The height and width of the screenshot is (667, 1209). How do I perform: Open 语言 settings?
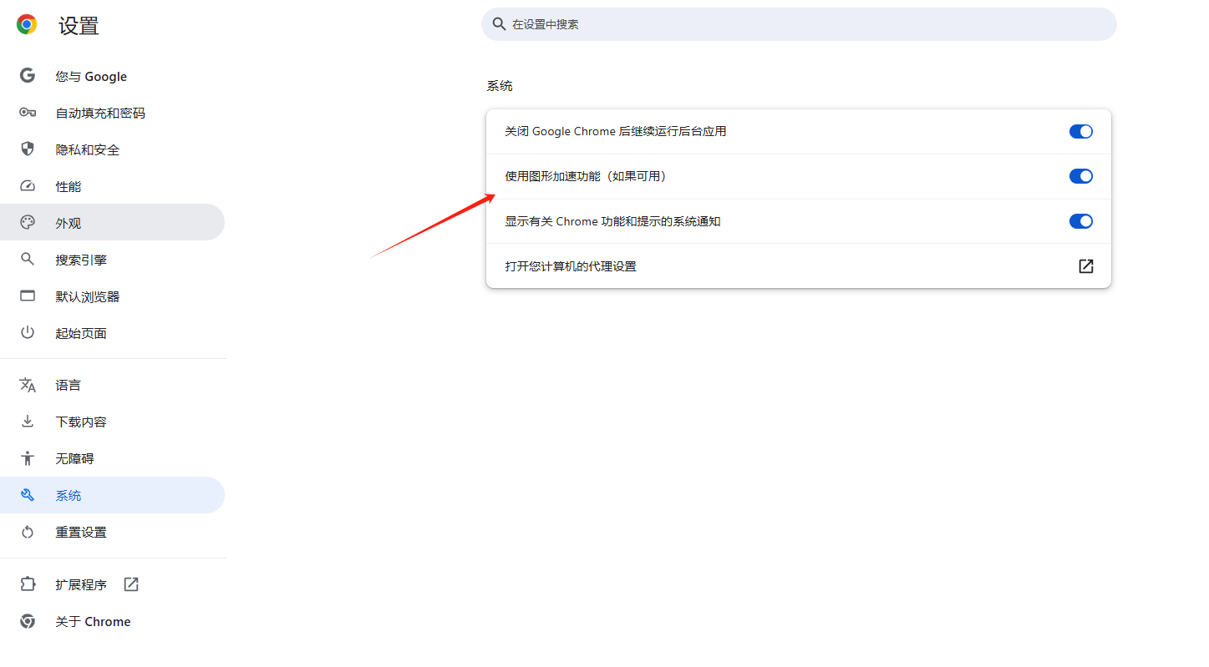click(112, 385)
